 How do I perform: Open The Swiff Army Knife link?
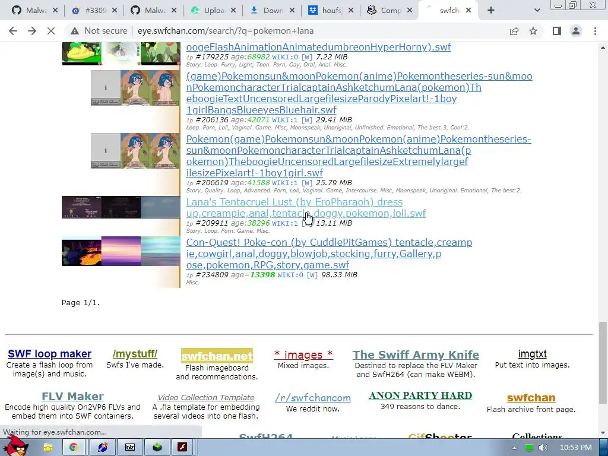pos(416,354)
